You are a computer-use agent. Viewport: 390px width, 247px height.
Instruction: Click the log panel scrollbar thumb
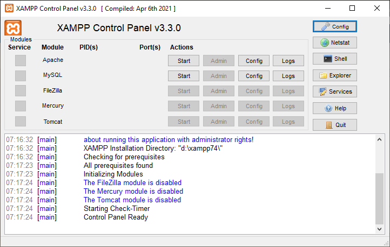379,199
